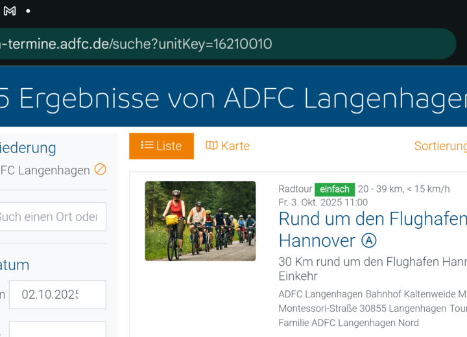Click the 'Familie ADFC Langenhagen Nord' text

pyautogui.click(x=348, y=323)
